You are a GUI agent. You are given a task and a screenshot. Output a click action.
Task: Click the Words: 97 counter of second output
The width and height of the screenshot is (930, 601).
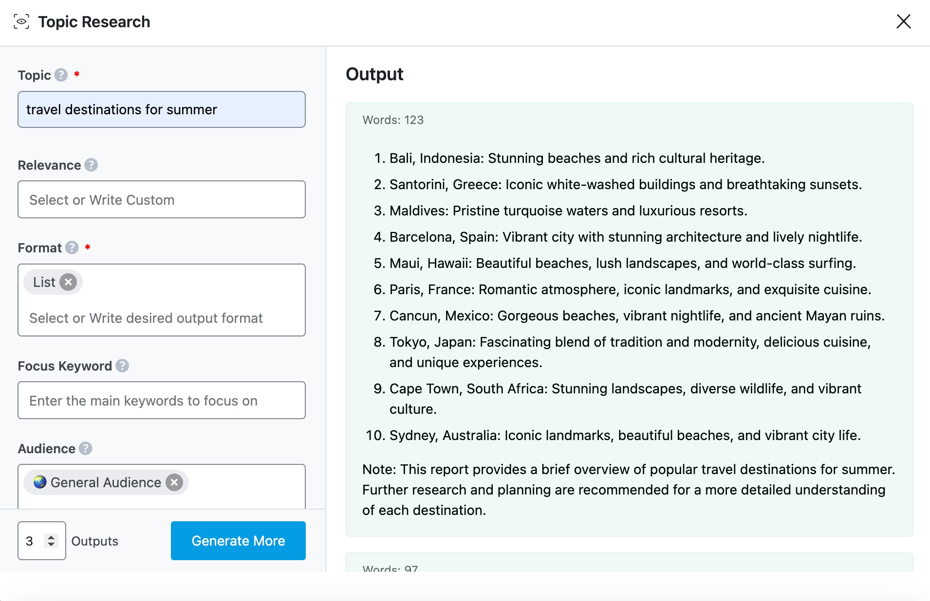tap(390, 568)
